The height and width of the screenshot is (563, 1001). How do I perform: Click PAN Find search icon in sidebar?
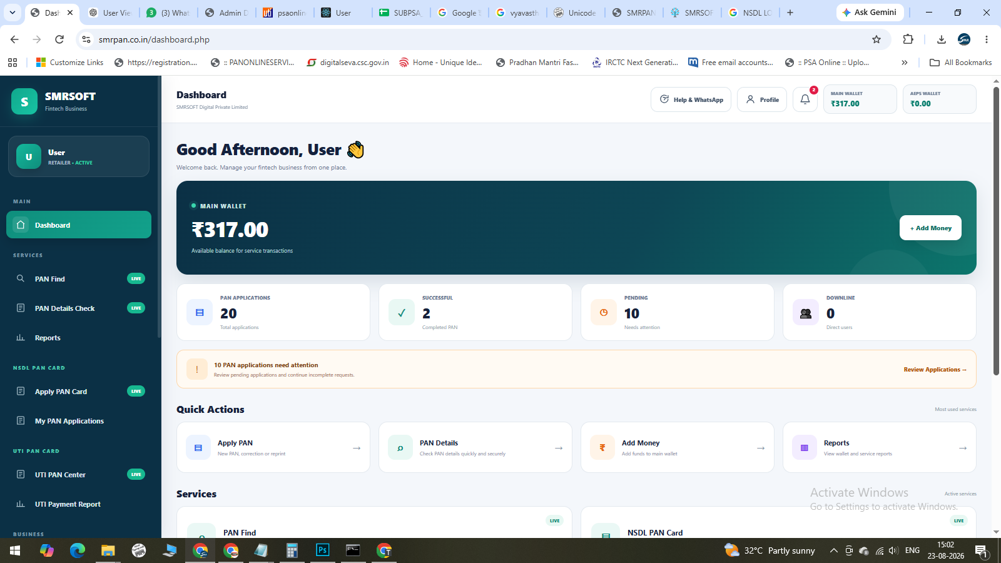[x=21, y=278]
